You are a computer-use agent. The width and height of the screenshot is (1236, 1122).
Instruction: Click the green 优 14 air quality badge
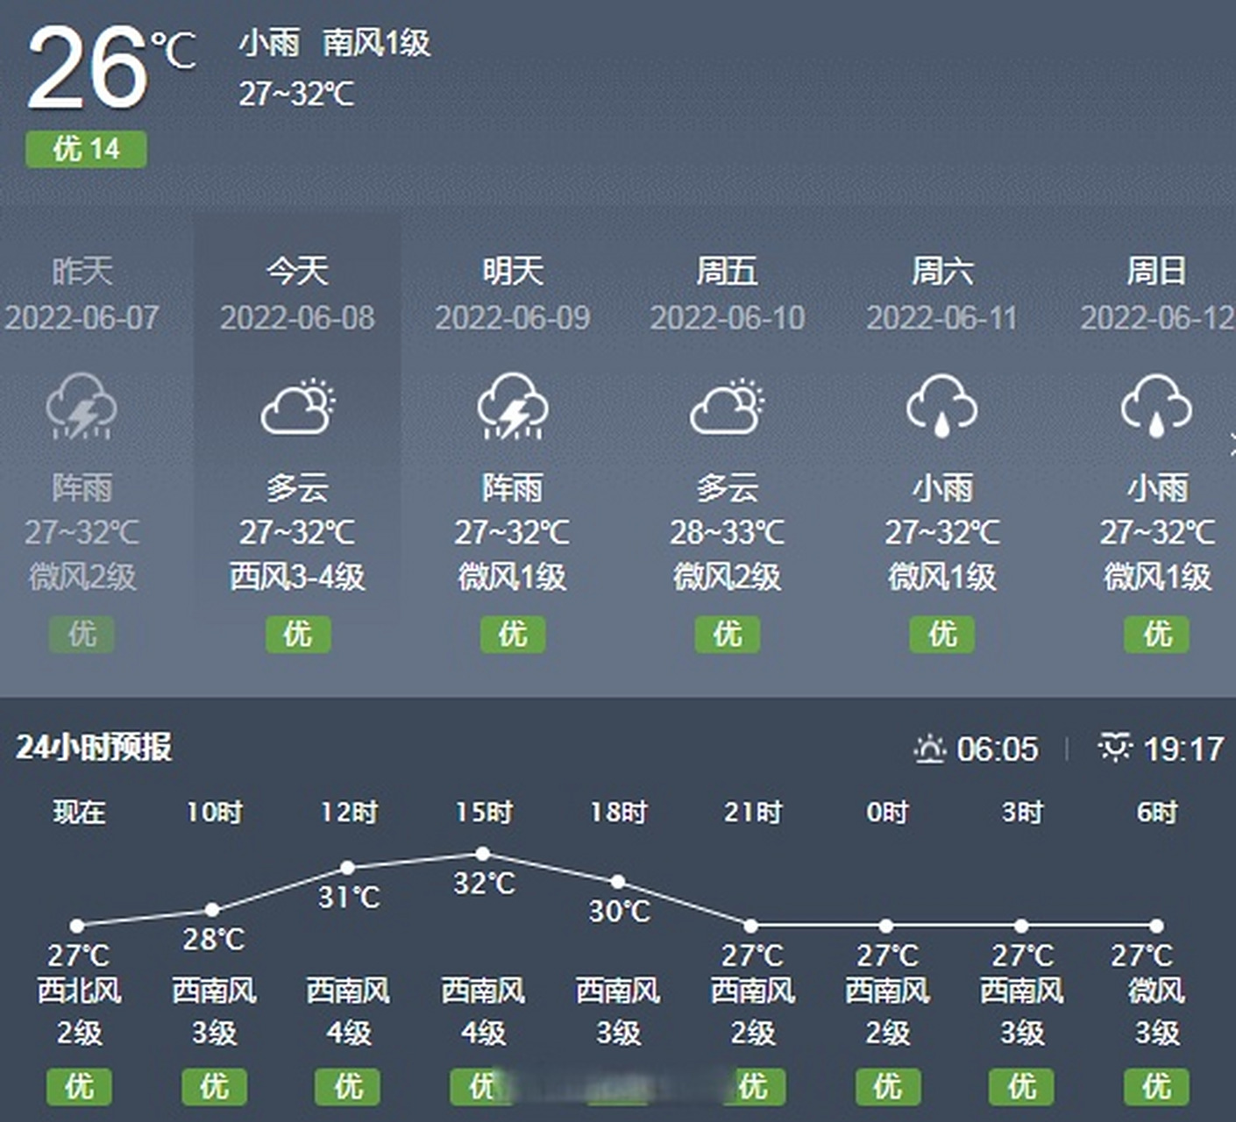86,149
